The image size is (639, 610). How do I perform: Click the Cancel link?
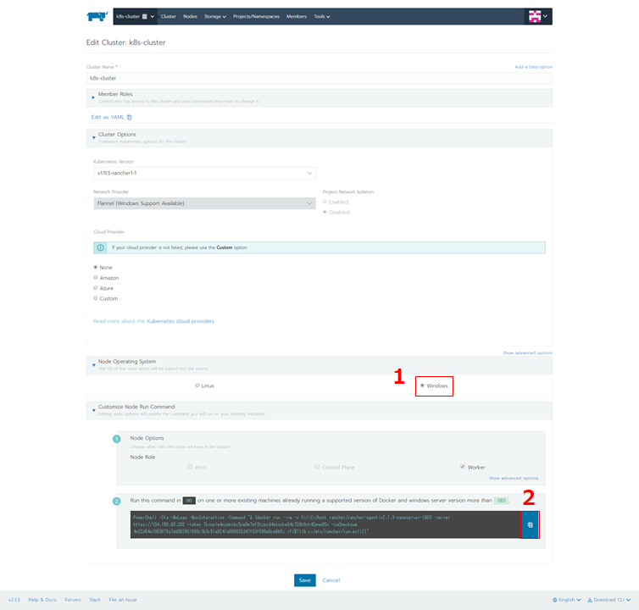[331, 580]
